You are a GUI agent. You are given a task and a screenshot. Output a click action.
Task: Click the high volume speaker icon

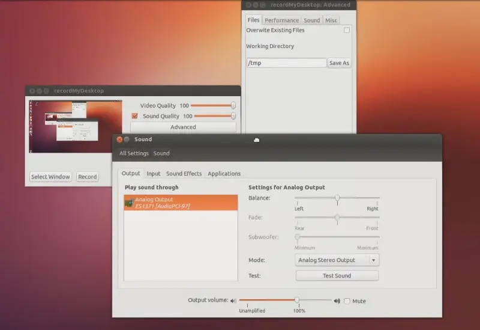337,301
